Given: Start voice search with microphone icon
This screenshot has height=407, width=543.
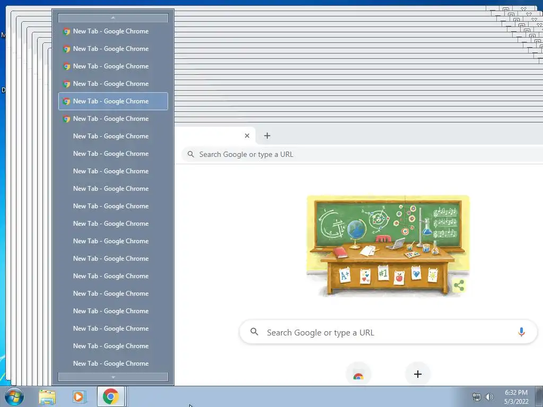Looking at the screenshot, I should (521, 332).
